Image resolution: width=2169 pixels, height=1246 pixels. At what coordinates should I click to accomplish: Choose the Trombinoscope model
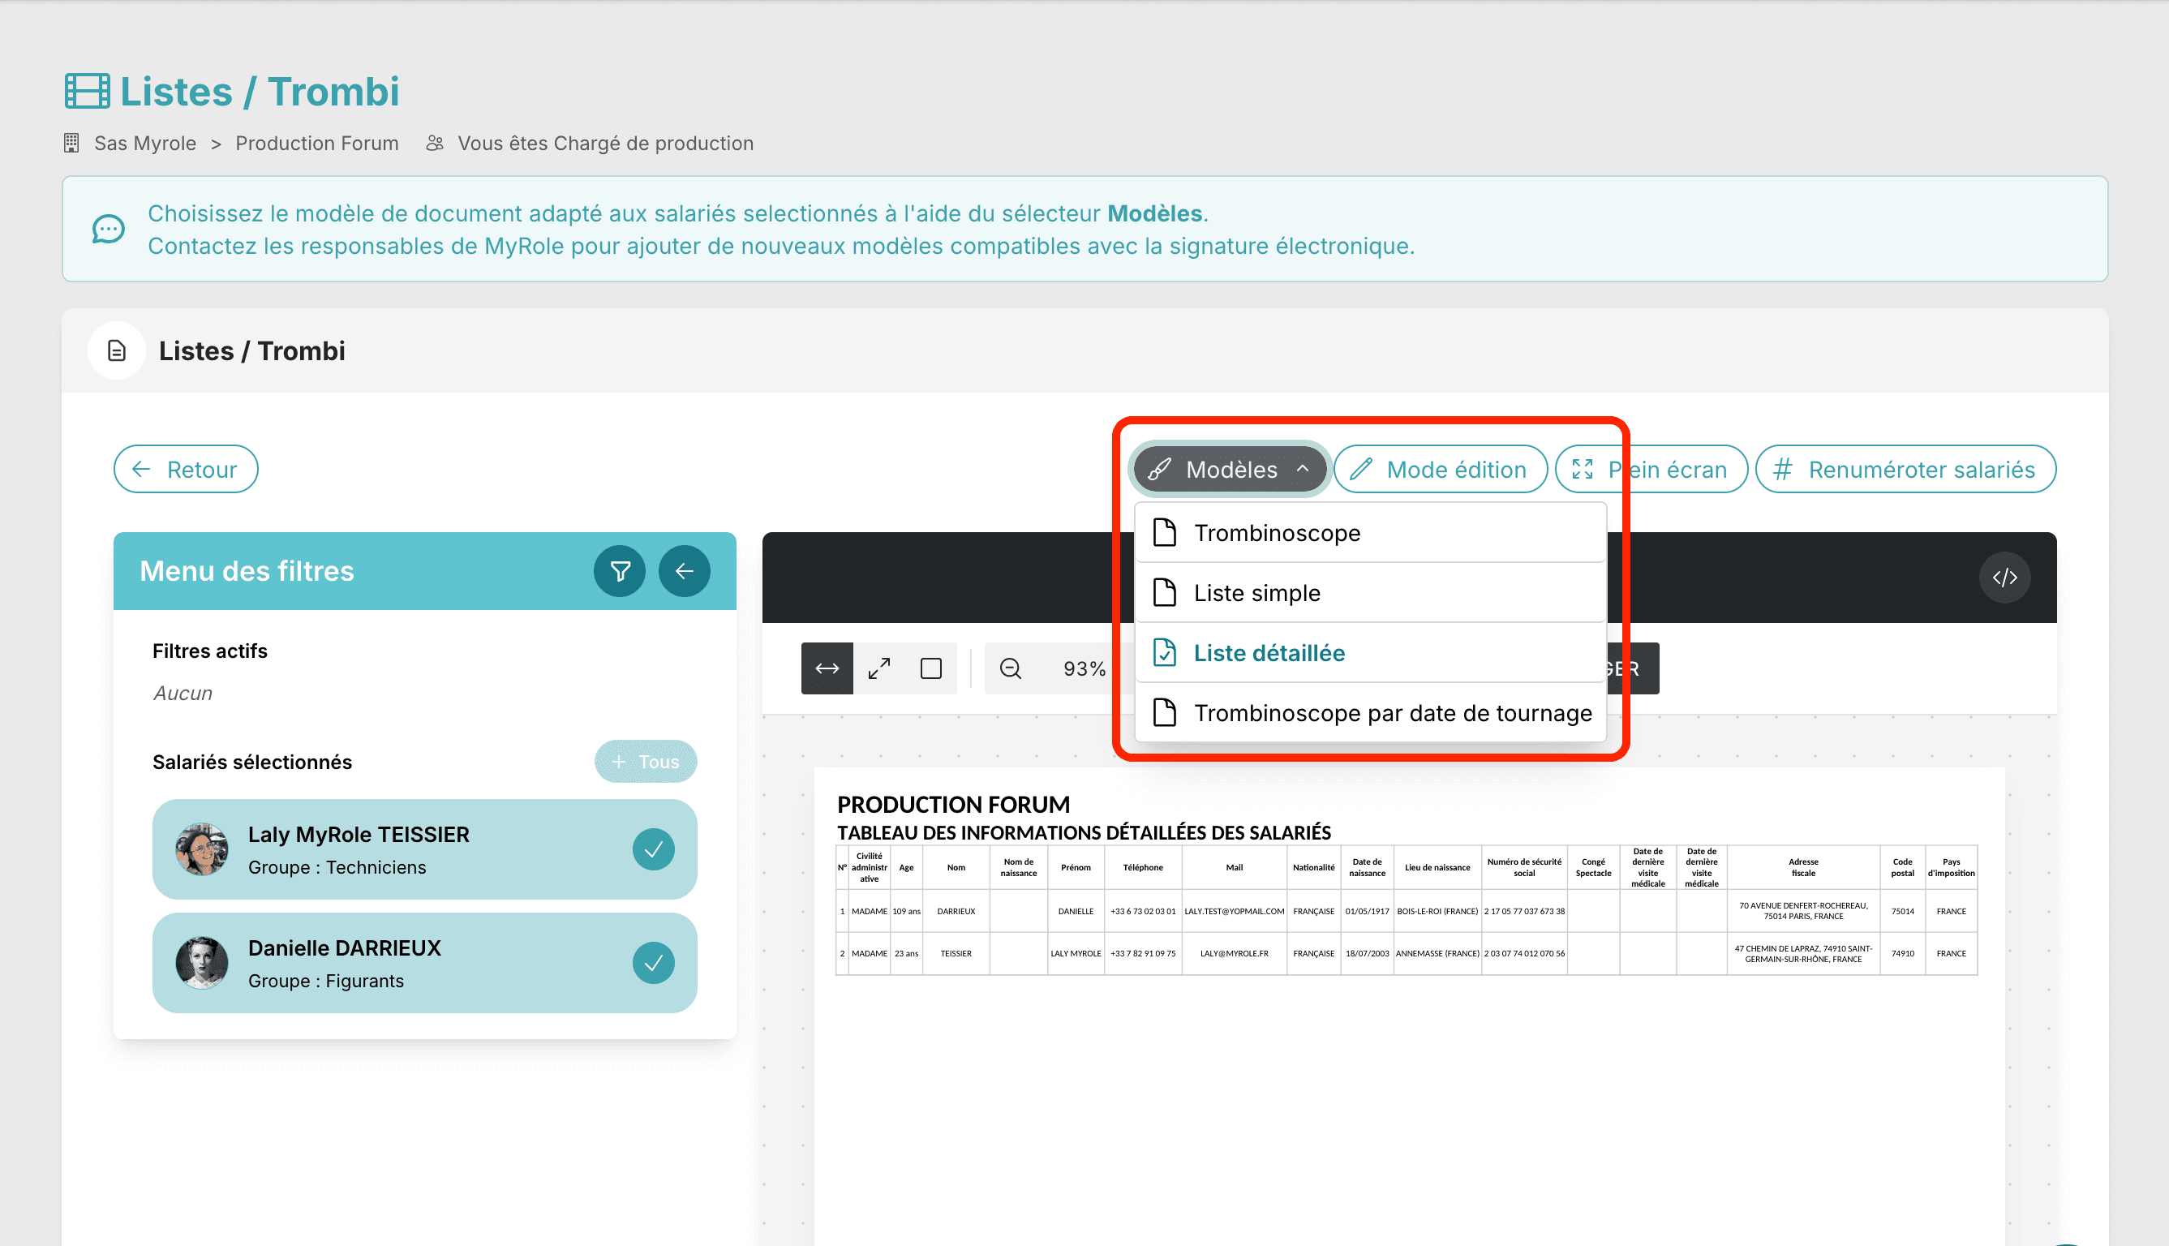1370,533
